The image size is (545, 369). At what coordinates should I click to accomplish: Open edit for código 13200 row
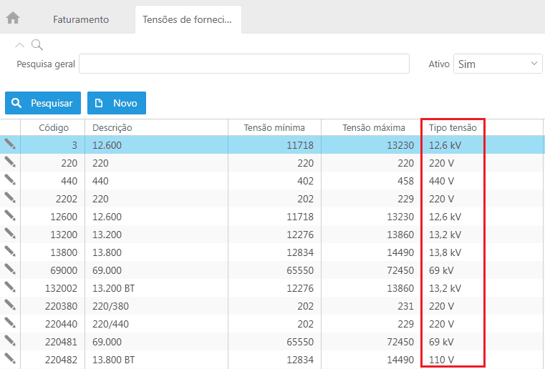[10, 234]
